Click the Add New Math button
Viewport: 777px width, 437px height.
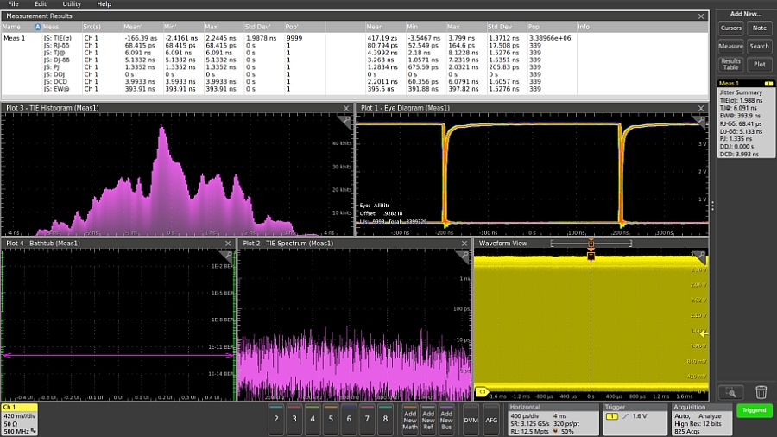point(409,419)
